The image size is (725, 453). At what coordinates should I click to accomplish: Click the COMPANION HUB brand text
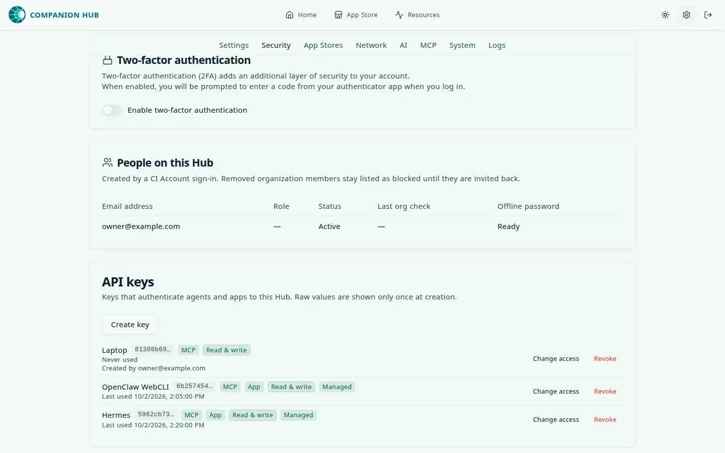64,15
